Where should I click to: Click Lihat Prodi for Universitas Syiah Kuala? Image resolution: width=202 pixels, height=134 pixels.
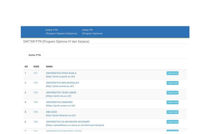[172, 73]
